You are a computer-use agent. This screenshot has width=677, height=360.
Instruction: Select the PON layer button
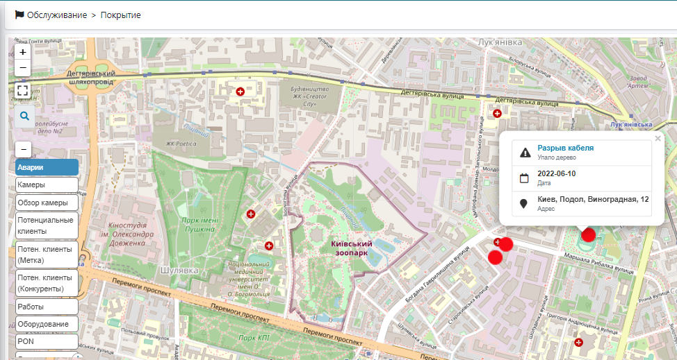click(x=47, y=341)
